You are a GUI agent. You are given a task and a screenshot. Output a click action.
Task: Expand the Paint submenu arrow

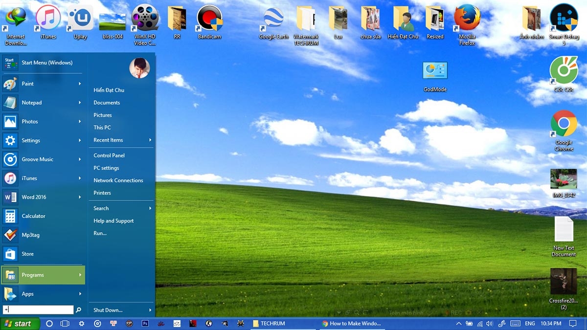coord(80,84)
